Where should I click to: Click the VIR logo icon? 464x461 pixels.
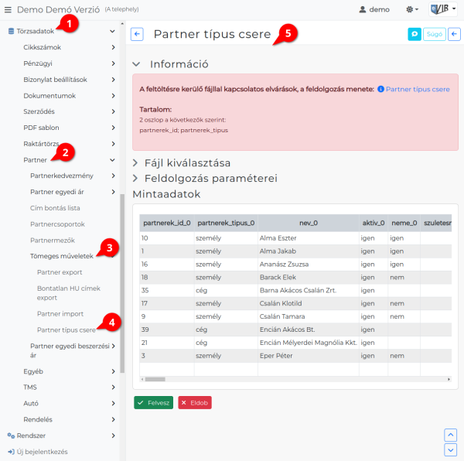tap(441, 9)
